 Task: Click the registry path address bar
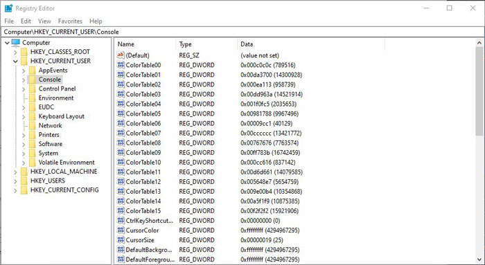(242, 32)
